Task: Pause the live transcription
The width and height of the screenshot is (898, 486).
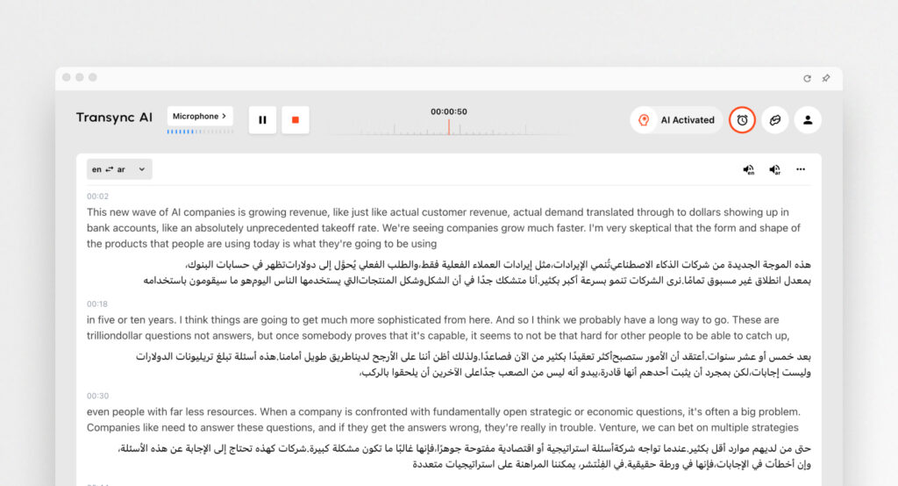Action: click(x=262, y=120)
